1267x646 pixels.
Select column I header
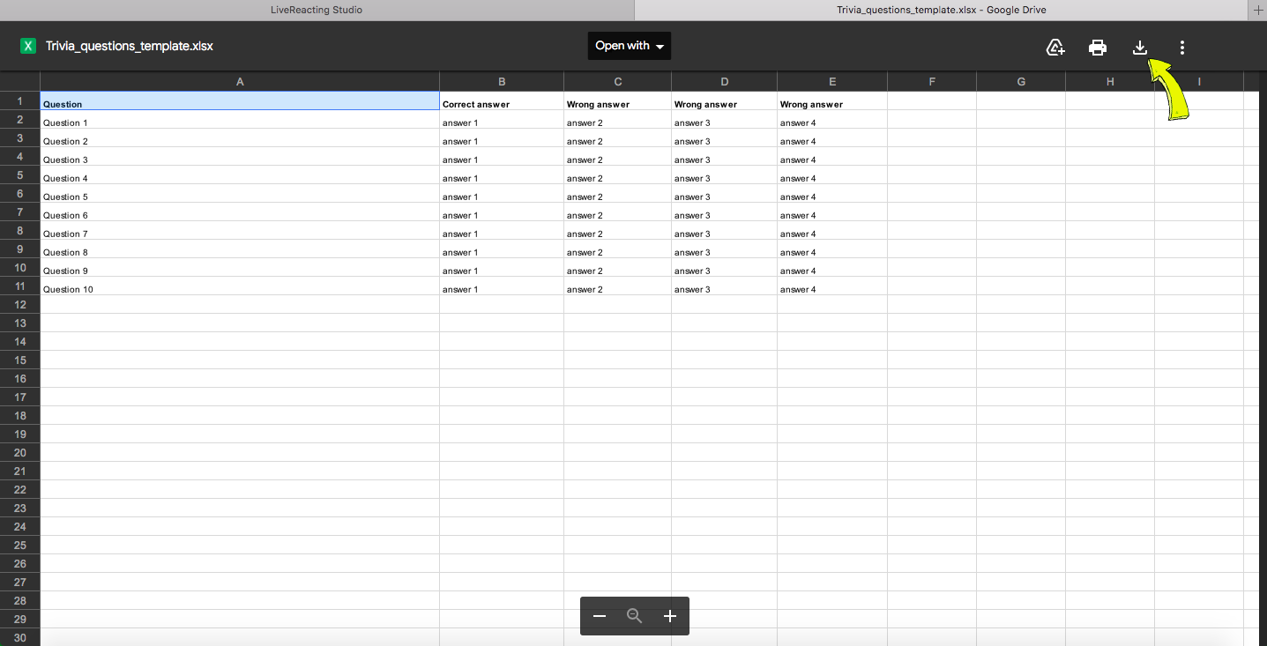(x=1199, y=81)
